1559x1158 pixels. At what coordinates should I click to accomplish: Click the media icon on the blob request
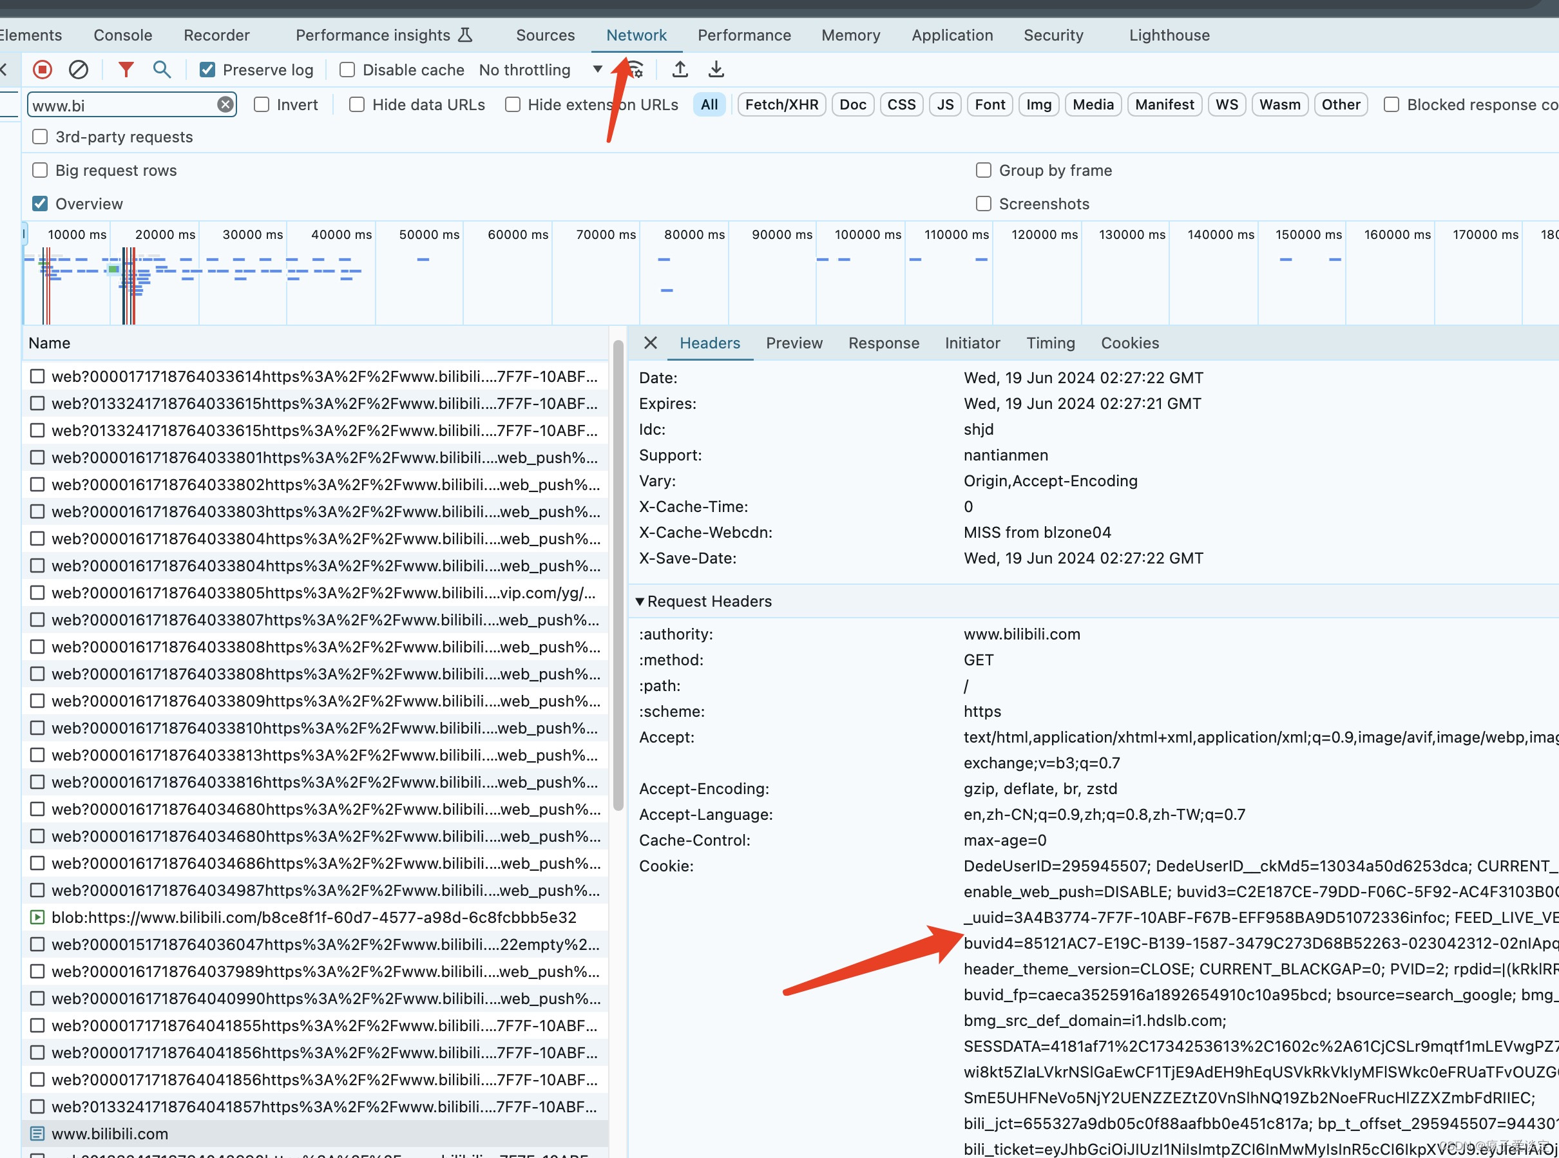click(37, 917)
